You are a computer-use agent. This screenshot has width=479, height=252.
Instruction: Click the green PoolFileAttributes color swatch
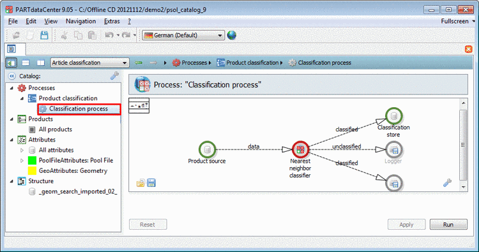click(x=32, y=161)
